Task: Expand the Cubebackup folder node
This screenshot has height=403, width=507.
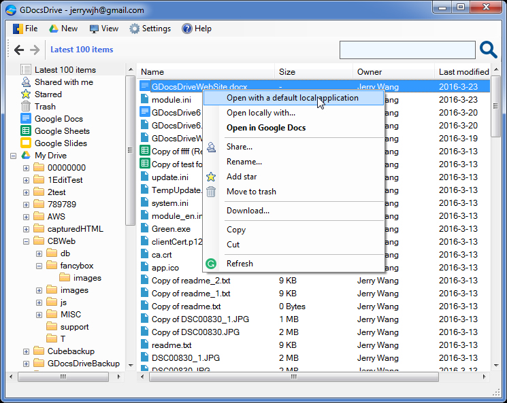Action: coord(26,351)
